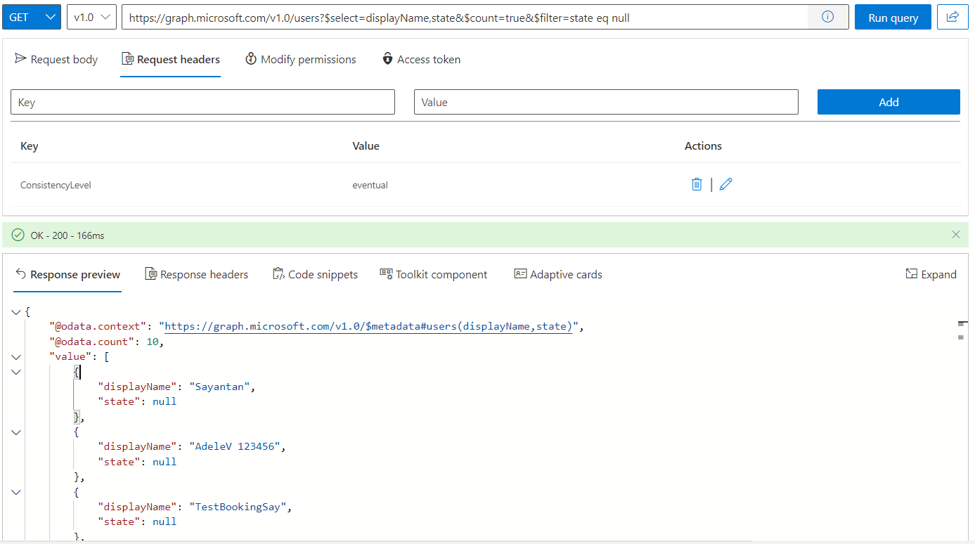Run the query
The height and width of the screenshot is (544, 975).
point(893,18)
